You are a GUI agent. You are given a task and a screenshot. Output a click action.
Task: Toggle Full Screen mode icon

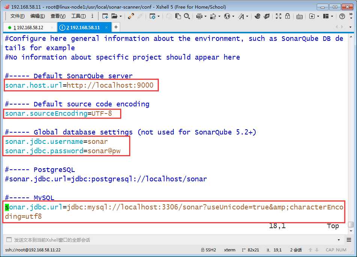[x=279, y=16]
